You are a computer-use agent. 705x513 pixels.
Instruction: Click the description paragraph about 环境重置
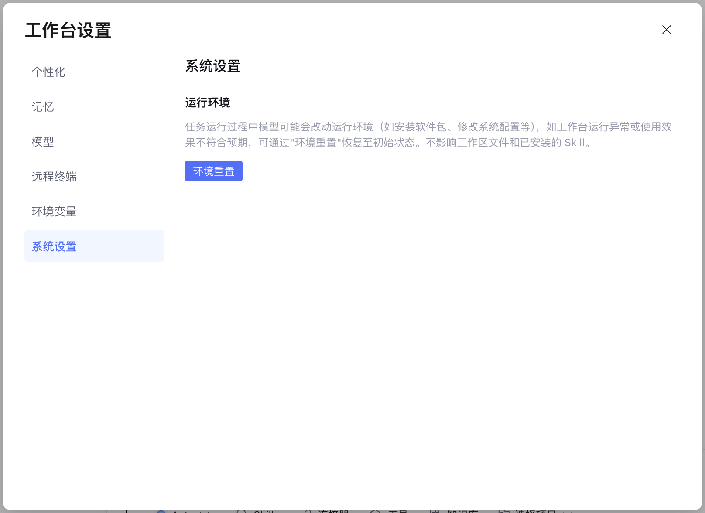click(x=428, y=134)
